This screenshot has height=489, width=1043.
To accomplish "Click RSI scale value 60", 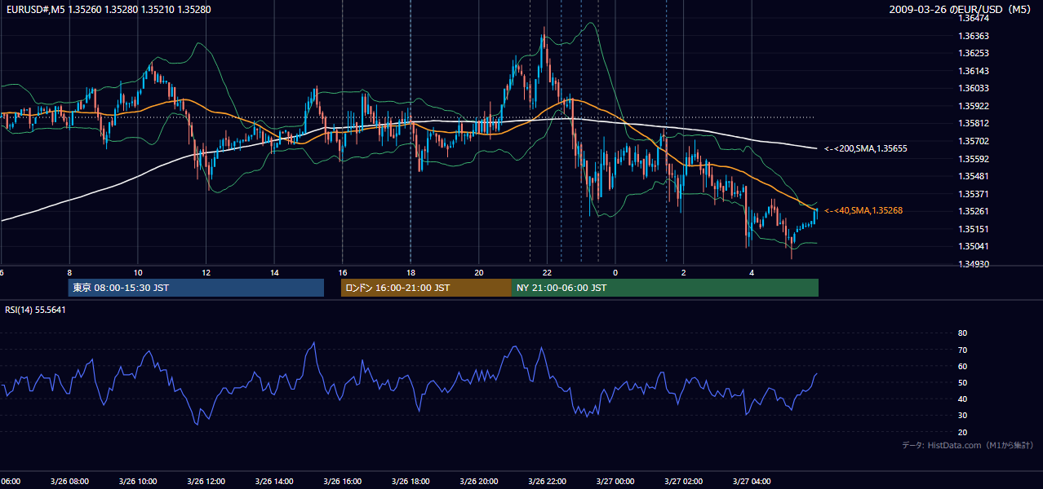I will [x=962, y=366].
